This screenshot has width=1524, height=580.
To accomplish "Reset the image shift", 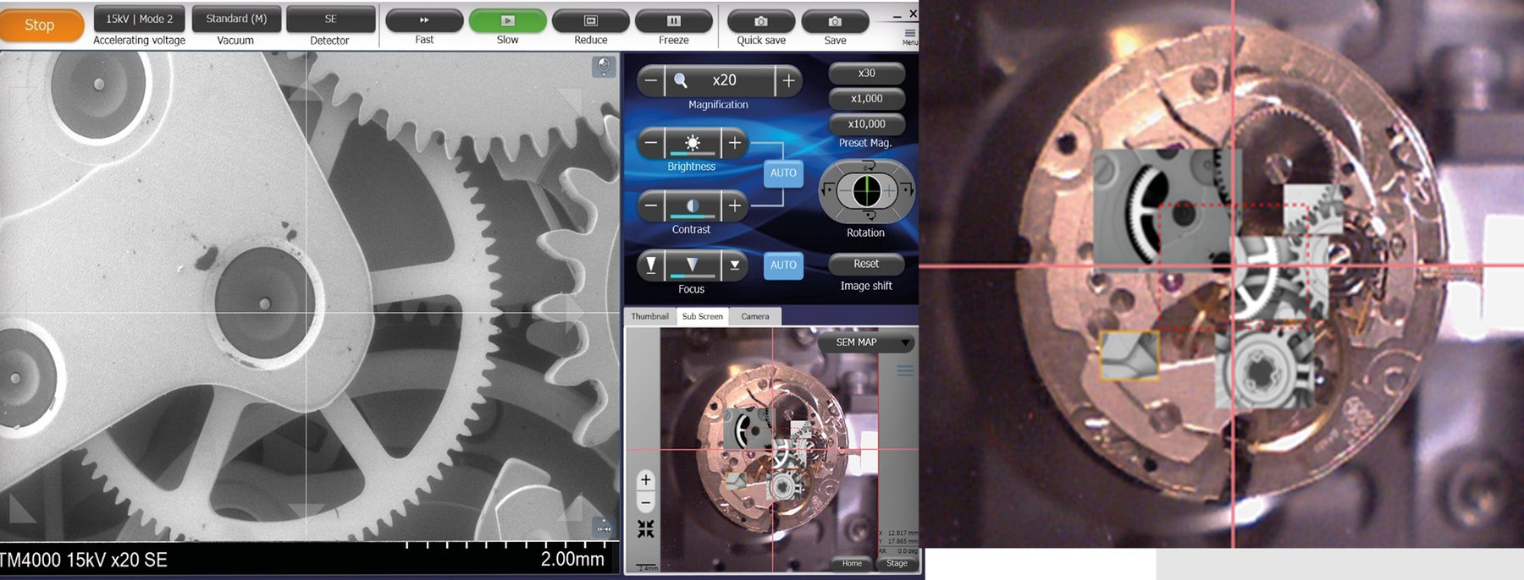I will (866, 265).
